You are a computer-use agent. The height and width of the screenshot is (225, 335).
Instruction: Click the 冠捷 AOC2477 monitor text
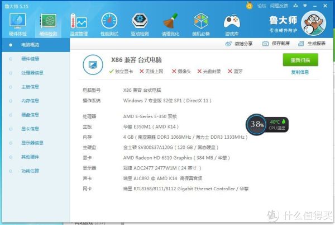[x=162, y=168]
